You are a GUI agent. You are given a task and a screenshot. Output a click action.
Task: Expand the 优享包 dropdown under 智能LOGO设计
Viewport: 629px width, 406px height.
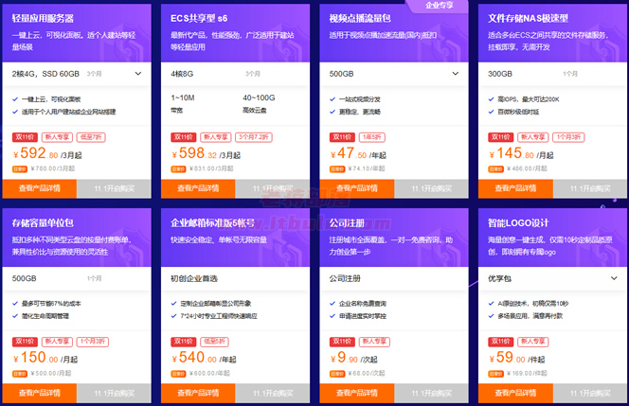553,278
